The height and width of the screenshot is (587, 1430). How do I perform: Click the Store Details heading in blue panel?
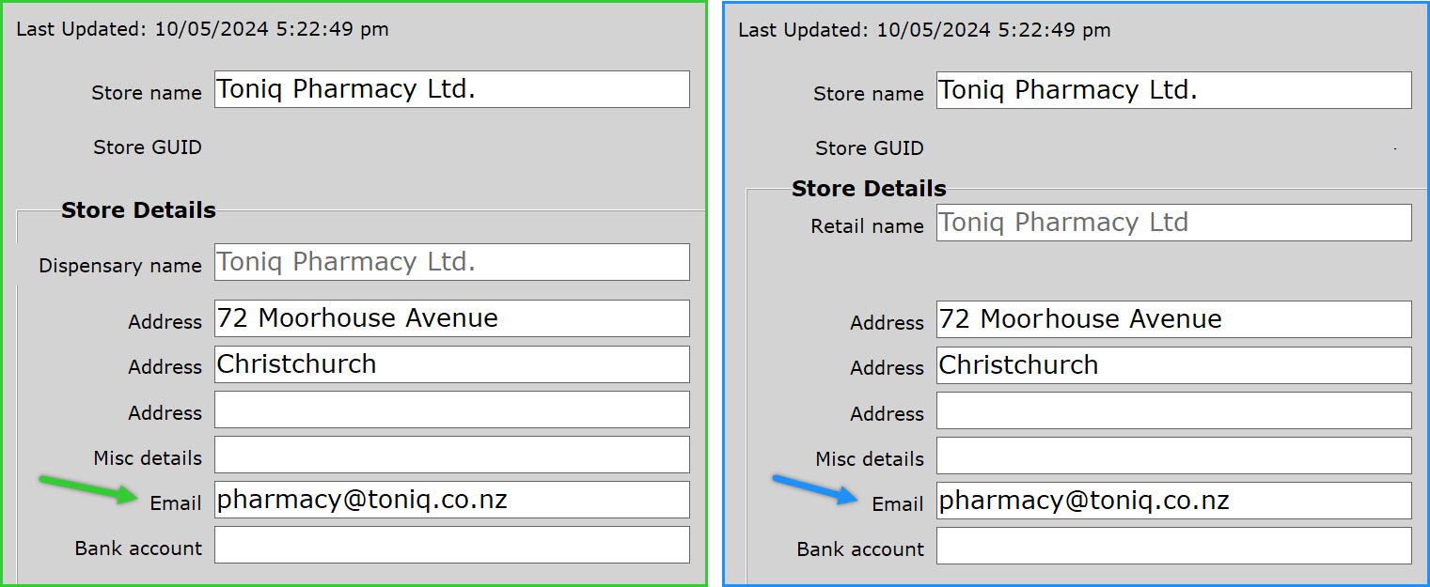(869, 189)
